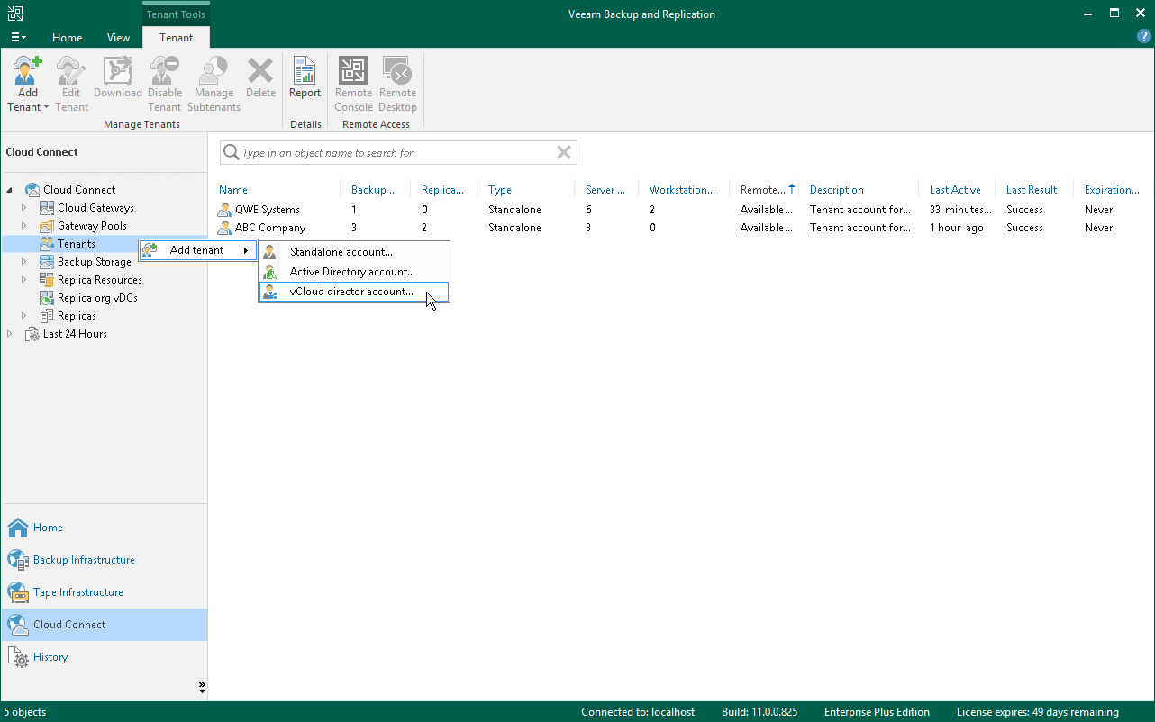The image size is (1155, 722).
Task: Click the Cloud Gateways tree icon
Action: pyautogui.click(x=47, y=208)
